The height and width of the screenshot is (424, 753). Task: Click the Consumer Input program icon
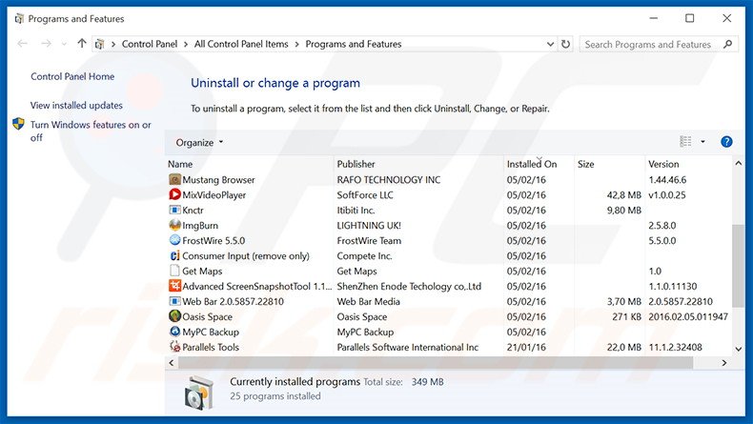tap(174, 255)
